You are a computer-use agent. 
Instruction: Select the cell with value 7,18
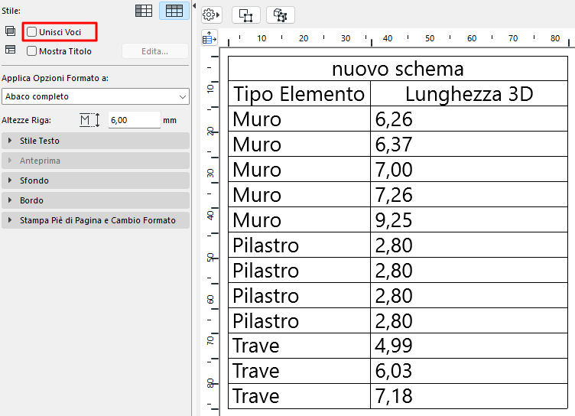tap(469, 396)
